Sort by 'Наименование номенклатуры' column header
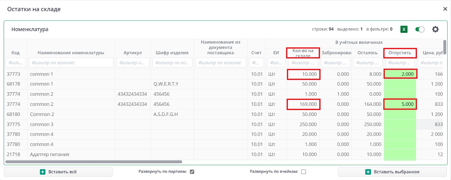Screen dimensions: 451x180 click(71, 53)
